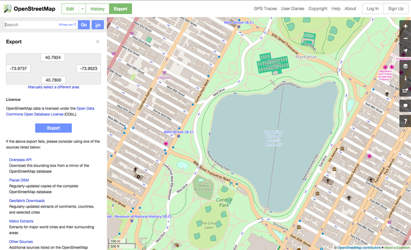Open the Share panel
This screenshot has width=411, height=250.
(405, 90)
